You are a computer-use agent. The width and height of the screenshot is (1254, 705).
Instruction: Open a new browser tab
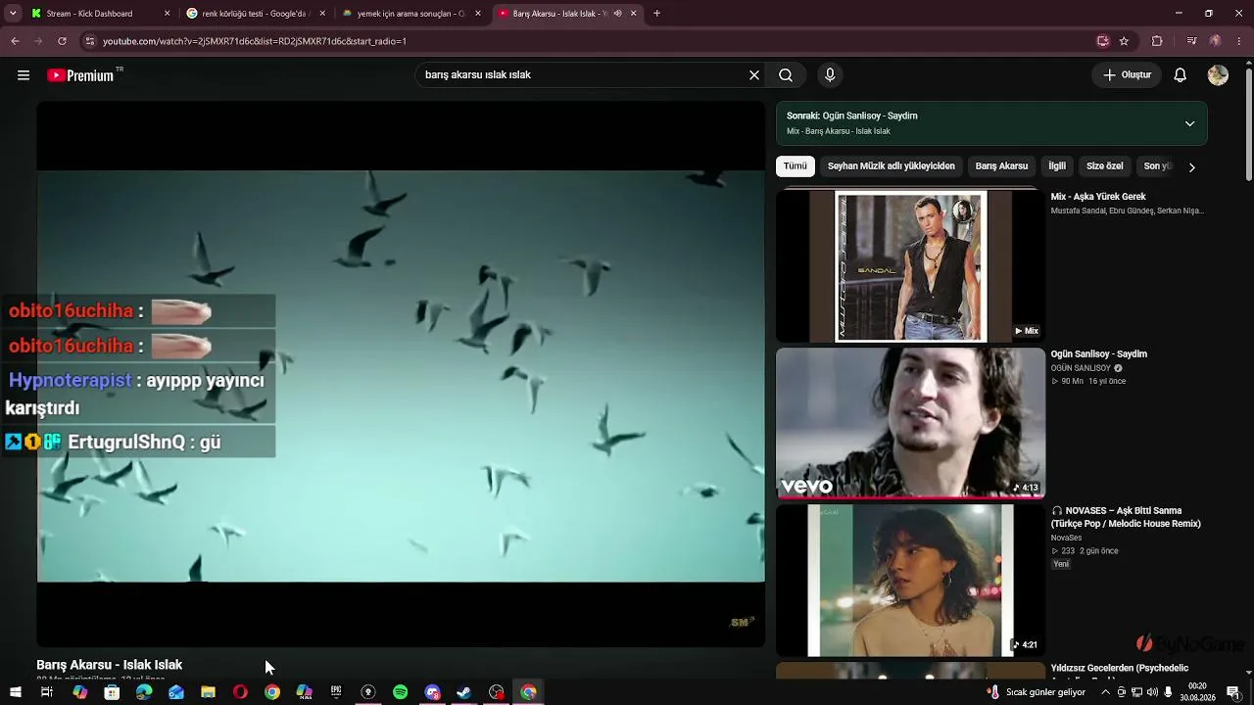coord(656,14)
